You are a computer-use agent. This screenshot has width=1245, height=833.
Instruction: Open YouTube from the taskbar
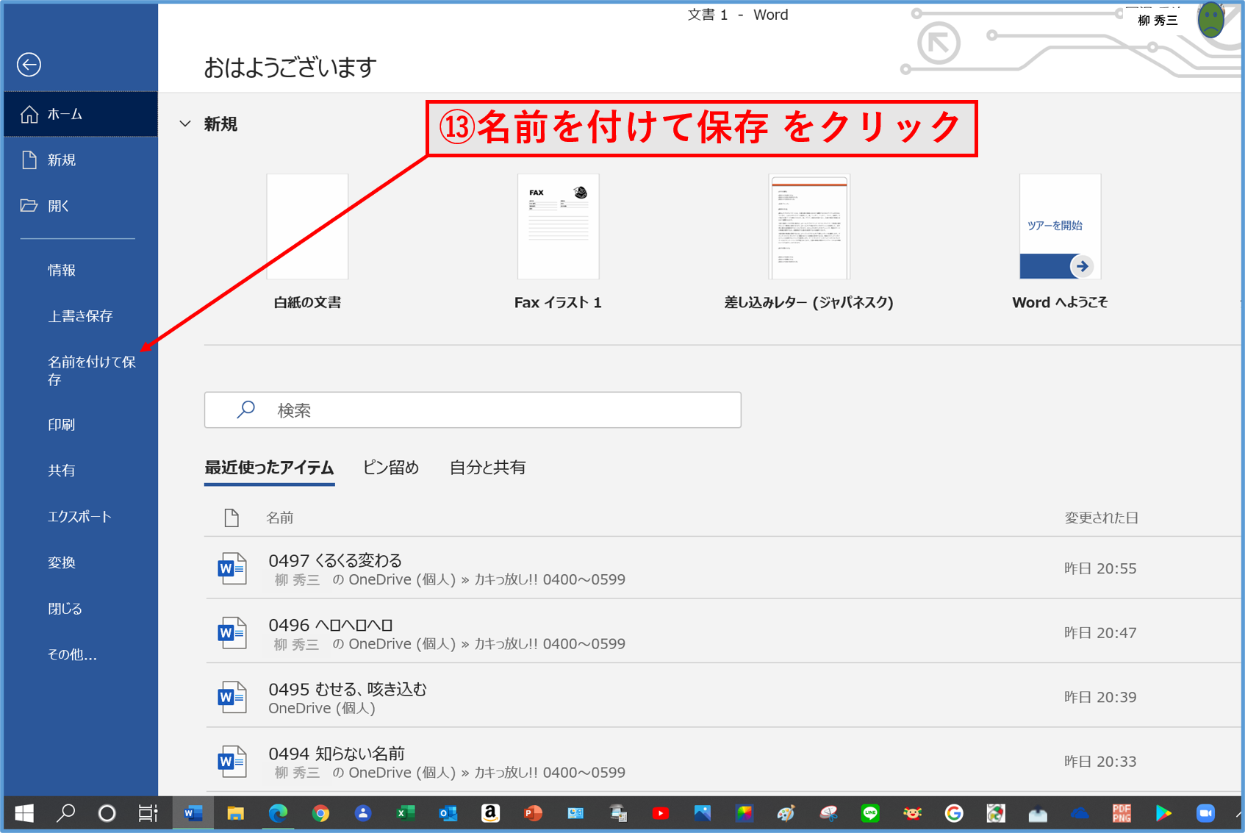(x=660, y=813)
